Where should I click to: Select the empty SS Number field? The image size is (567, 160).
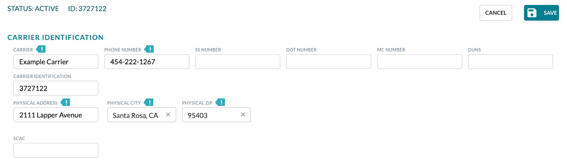[x=238, y=61]
